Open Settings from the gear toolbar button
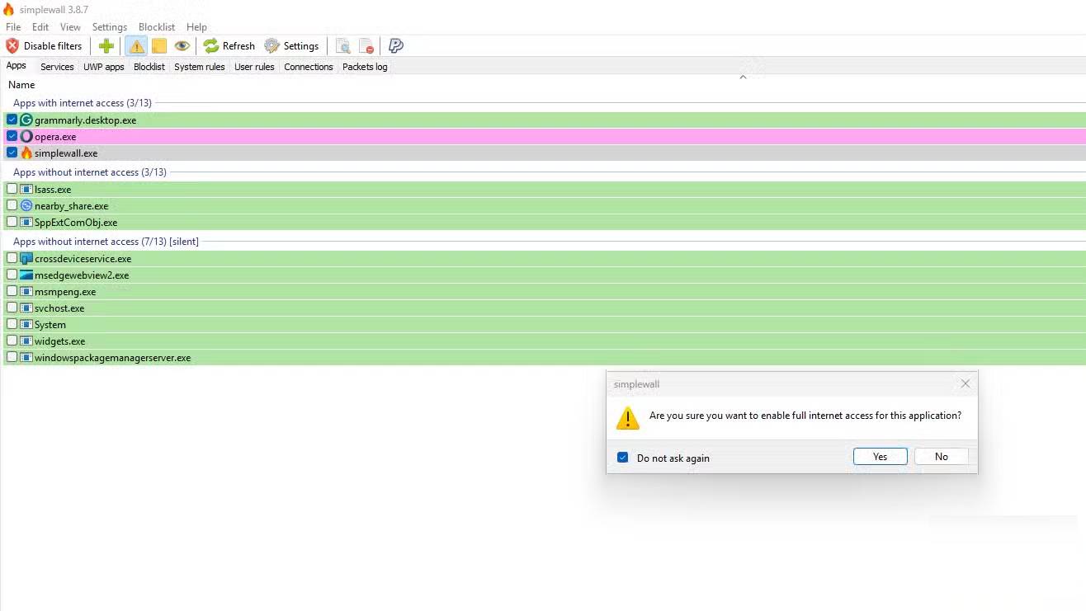The width and height of the screenshot is (1086, 611). 291,46
